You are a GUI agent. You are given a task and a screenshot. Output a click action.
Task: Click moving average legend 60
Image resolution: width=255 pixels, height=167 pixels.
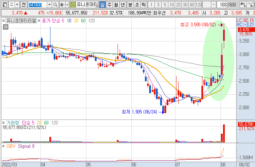pos(83,21)
